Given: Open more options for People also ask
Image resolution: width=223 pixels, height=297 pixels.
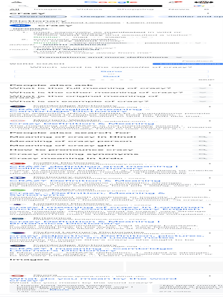Looking at the screenshot, I should pyautogui.click(x=210, y=85).
